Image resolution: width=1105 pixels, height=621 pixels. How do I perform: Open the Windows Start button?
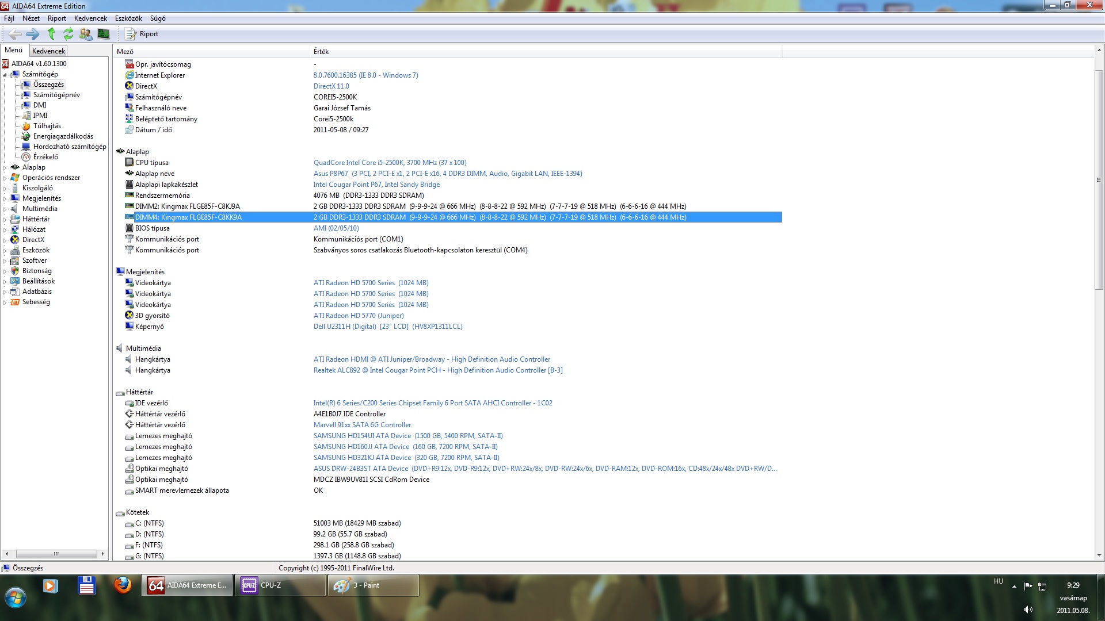pos(16,598)
